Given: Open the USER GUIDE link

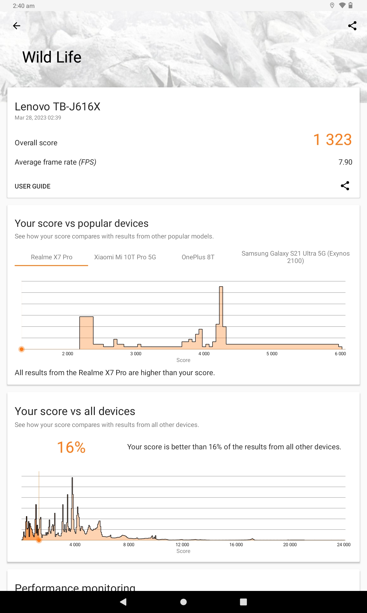Looking at the screenshot, I should click(x=33, y=186).
